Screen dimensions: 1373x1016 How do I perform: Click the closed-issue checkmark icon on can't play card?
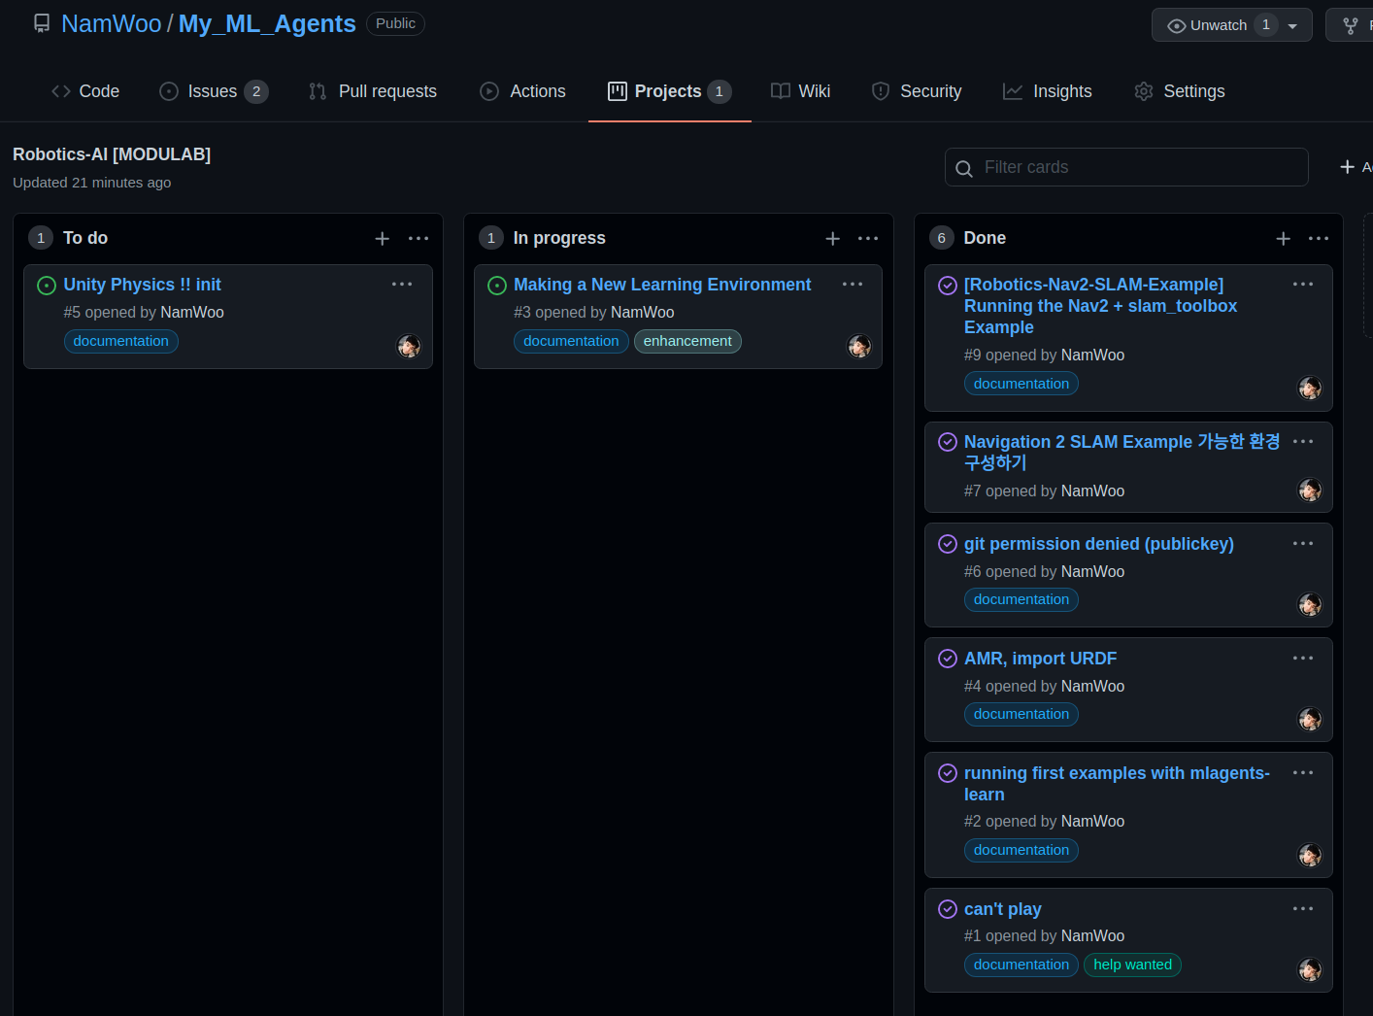[x=947, y=909]
